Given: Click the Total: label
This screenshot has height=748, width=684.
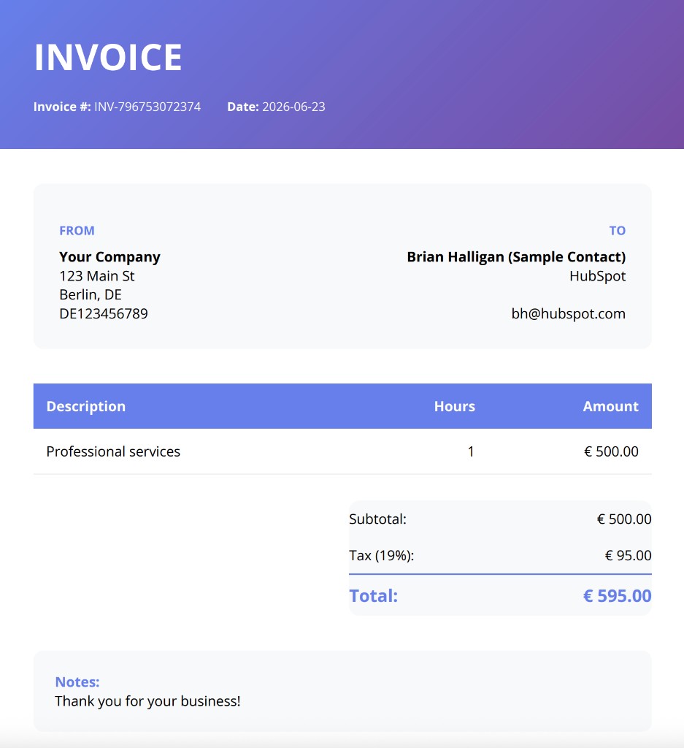Looking at the screenshot, I should coord(373,596).
